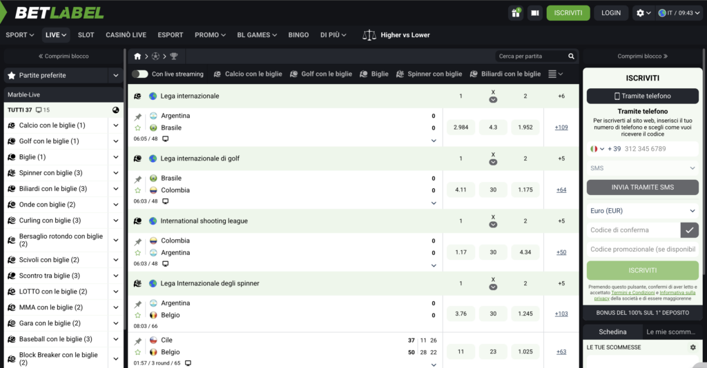Open the Termini e Condizioni link

pos(633,293)
